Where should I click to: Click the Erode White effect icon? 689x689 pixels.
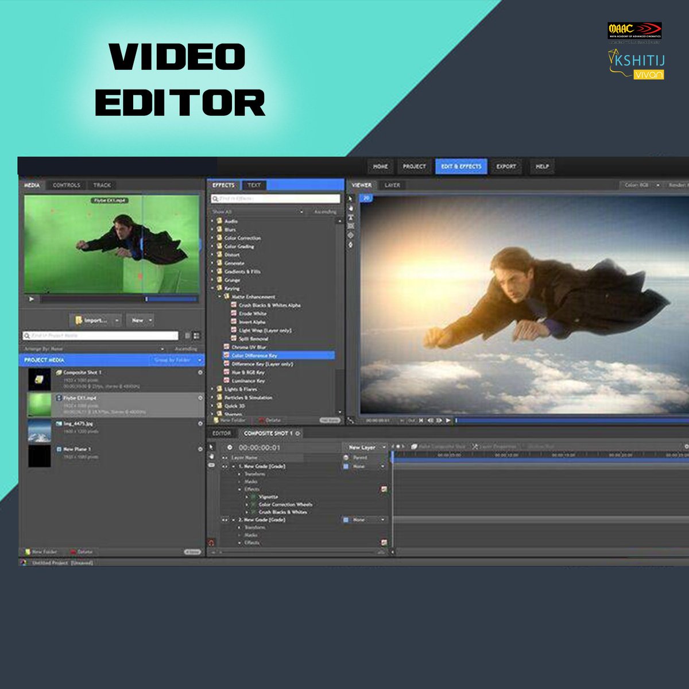pyautogui.click(x=234, y=313)
